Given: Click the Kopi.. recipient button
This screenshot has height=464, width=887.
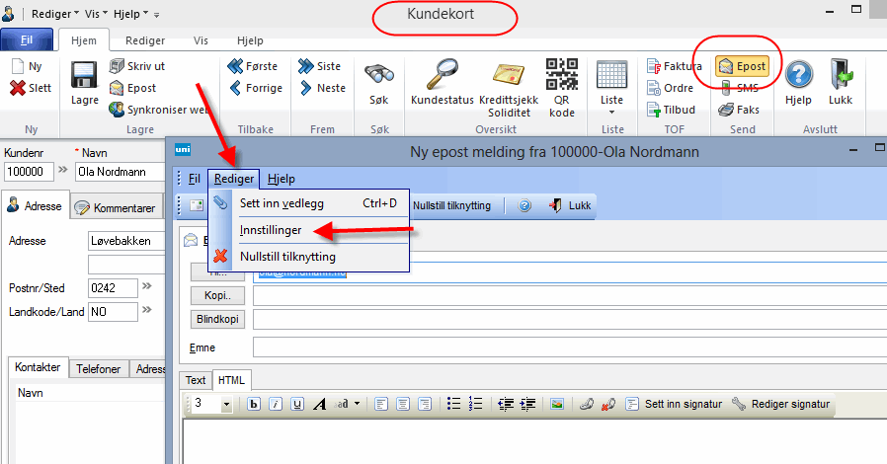Looking at the screenshot, I should pyautogui.click(x=216, y=295).
